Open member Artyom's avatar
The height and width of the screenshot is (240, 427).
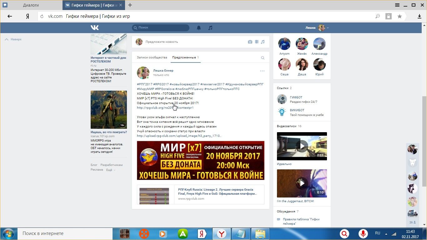click(x=284, y=44)
